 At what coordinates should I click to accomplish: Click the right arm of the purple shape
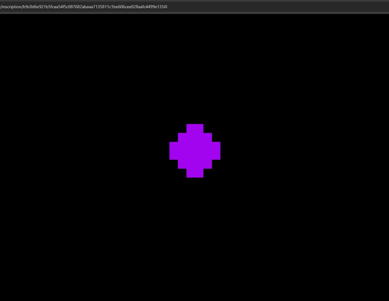pos(216,150)
